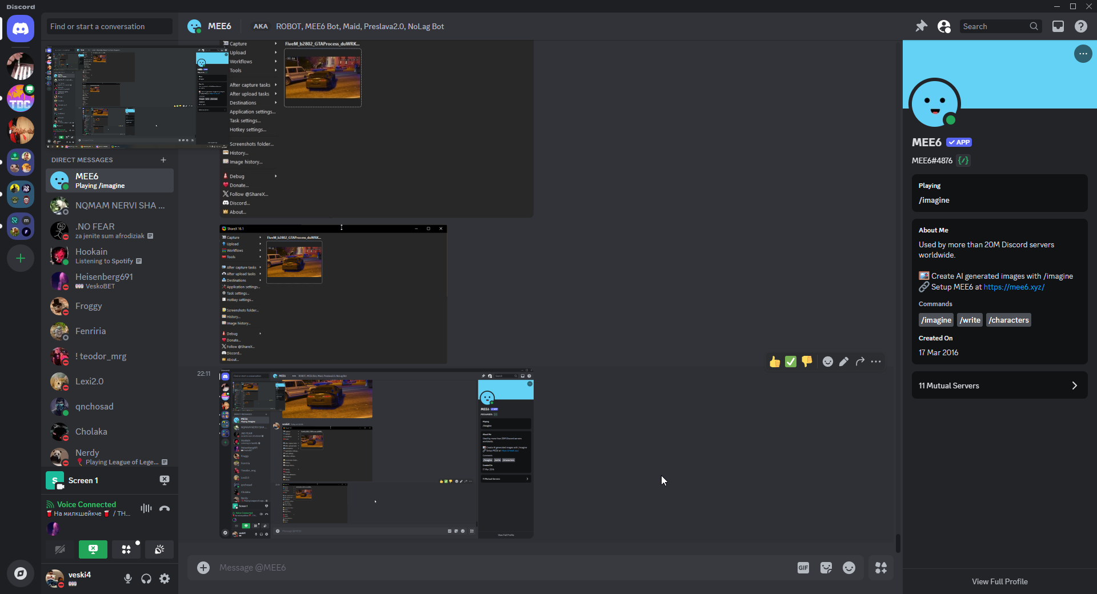Edit the message with the pencil icon

844,362
